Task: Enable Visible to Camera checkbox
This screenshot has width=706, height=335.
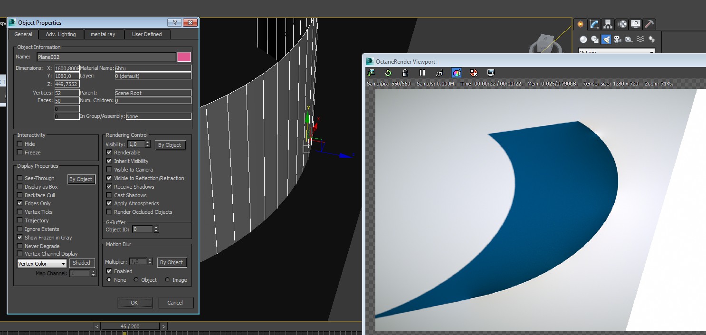Action: point(109,170)
